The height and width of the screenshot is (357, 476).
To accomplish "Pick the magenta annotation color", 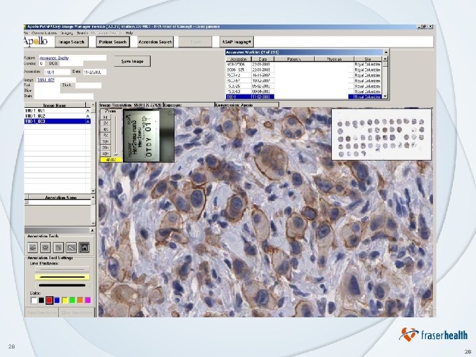I will tap(88, 300).
